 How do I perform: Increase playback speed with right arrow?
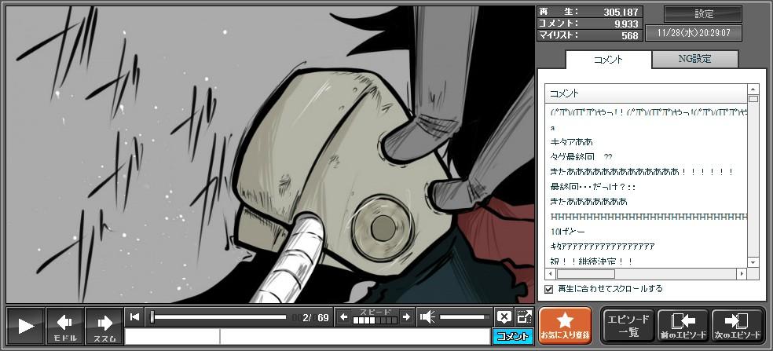pos(405,317)
